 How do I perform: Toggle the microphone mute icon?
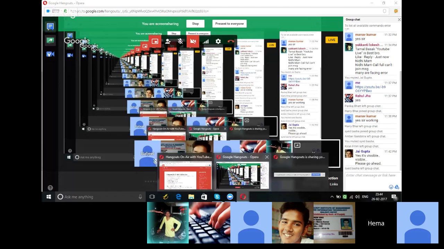click(180, 41)
